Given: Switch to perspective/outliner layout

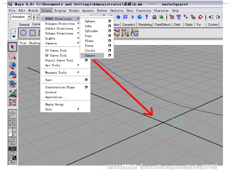Looking at the screenshot, I should 12,132.
